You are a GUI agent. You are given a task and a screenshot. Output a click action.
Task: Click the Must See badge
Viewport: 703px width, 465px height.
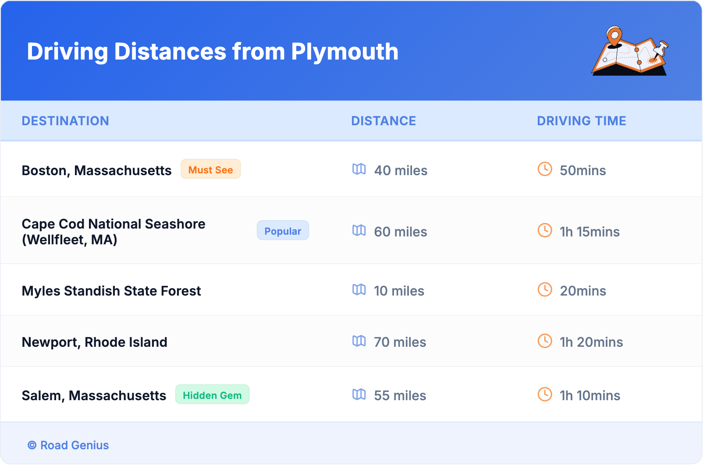(210, 169)
